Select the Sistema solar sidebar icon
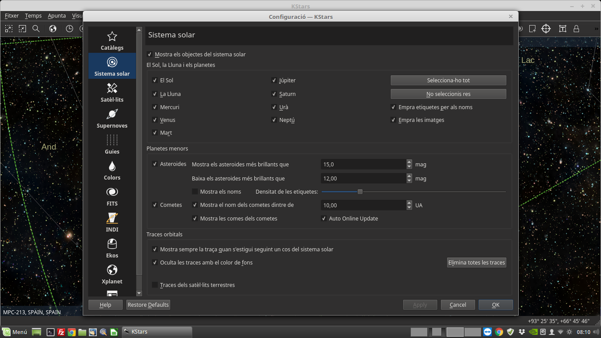This screenshot has height=338, width=601. pyautogui.click(x=112, y=62)
